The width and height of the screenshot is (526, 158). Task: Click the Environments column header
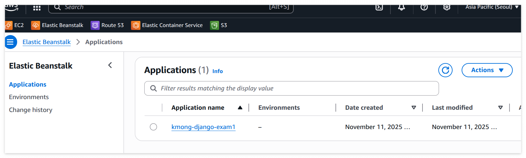(x=279, y=107)
